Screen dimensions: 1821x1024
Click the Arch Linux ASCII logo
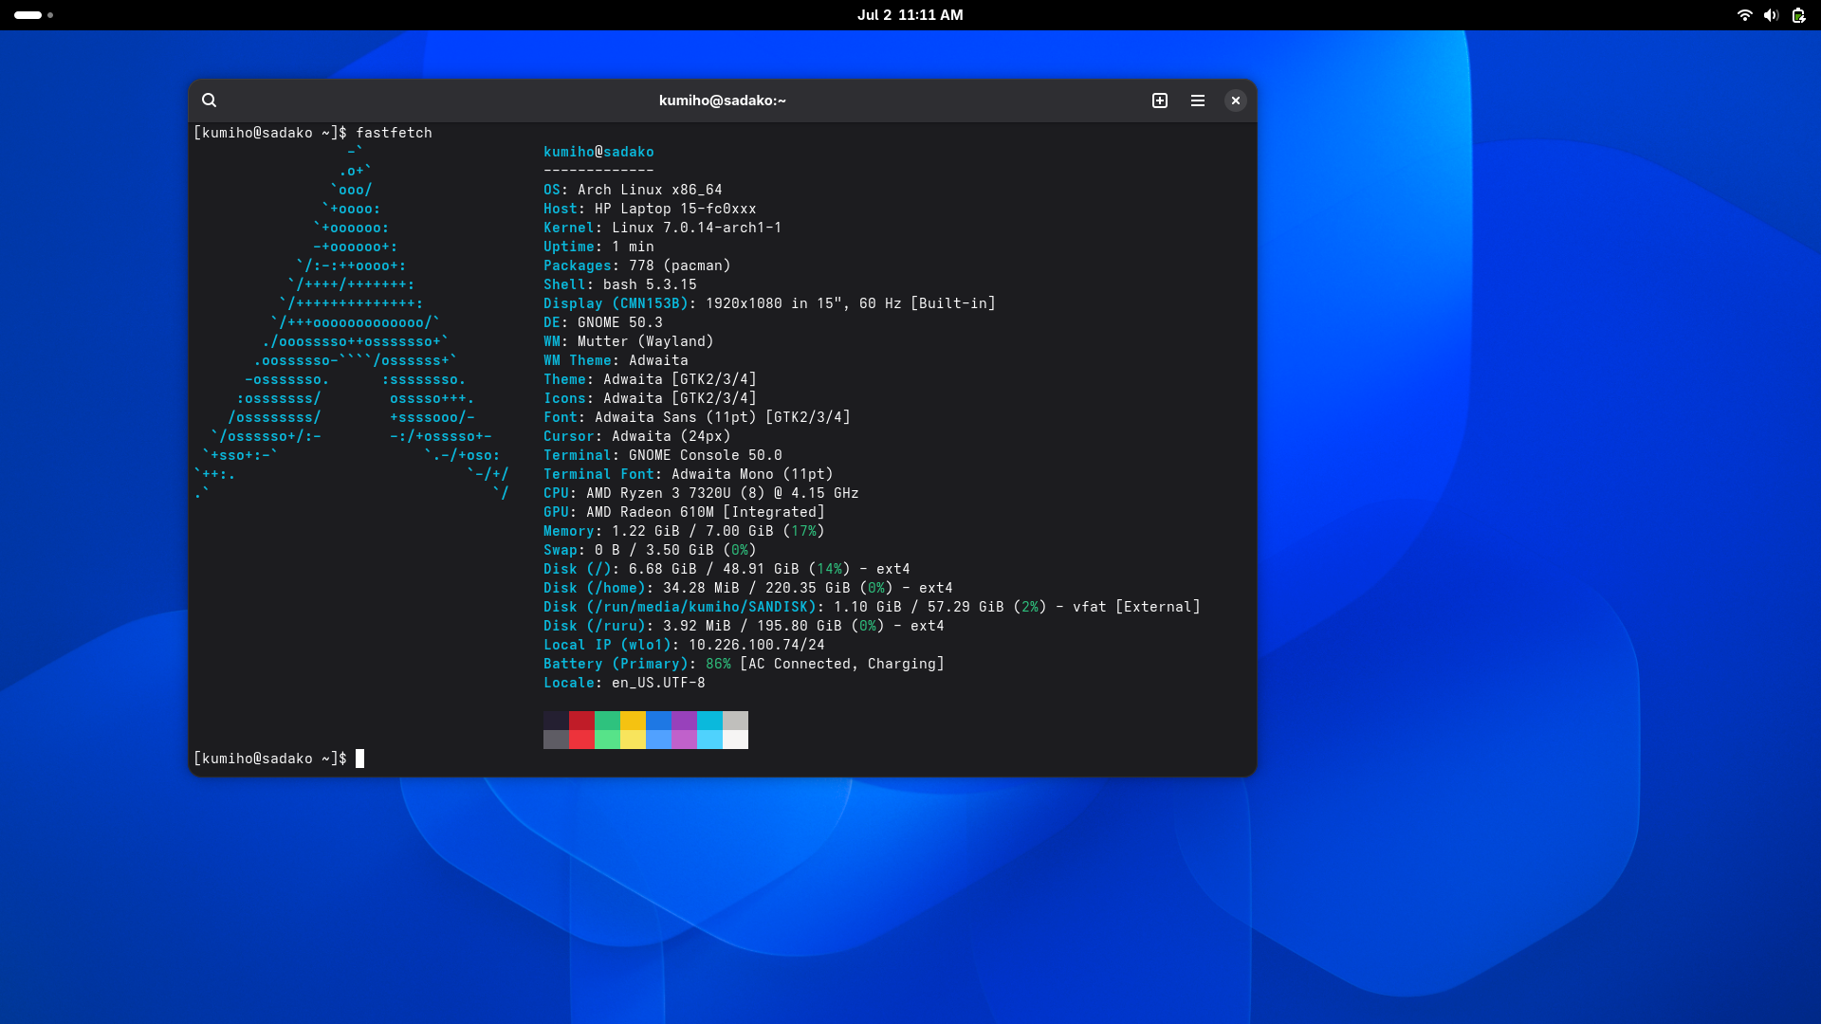(x=352, y=322)
